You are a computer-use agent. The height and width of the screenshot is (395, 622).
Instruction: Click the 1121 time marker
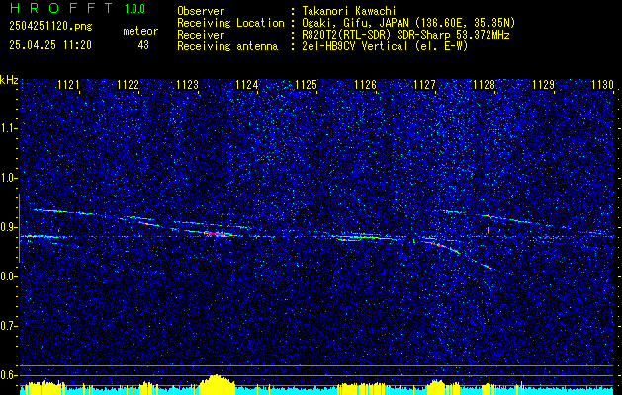[x=68, y=85]
